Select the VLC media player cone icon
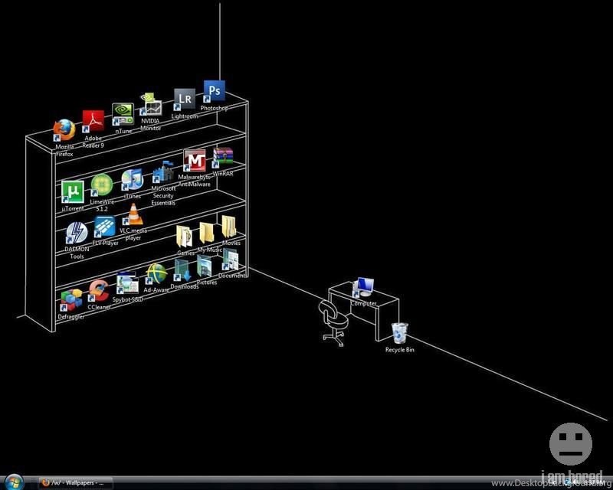This screenshot has width=613, height=490. click(x=133, y=214)
